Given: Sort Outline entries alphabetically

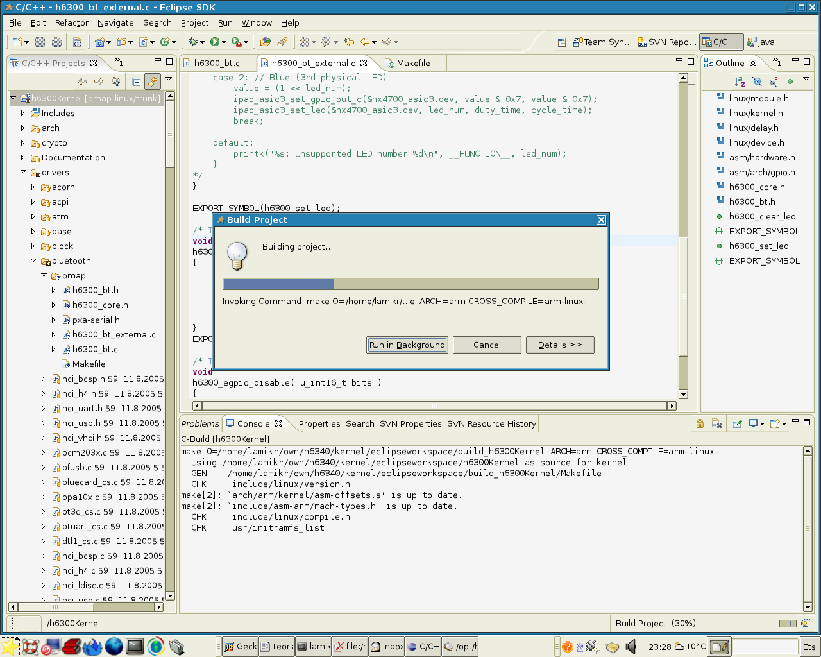Looking at the screenshot, I should click(x=740, y=81).
